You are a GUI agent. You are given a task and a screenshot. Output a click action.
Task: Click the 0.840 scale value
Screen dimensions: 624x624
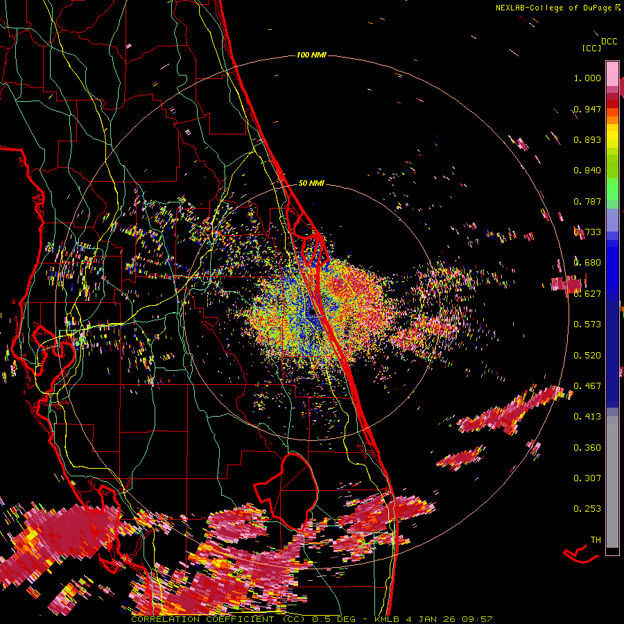pos(587,171)
